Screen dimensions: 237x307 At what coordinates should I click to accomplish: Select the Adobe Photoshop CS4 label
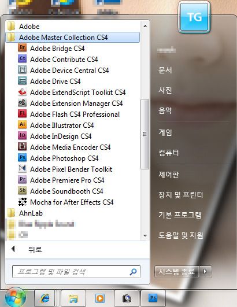click(64, 158)
